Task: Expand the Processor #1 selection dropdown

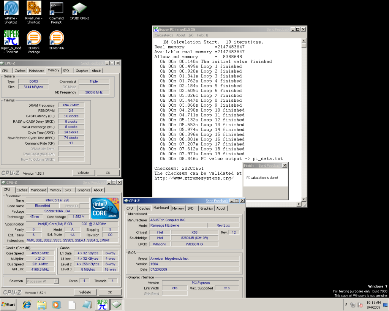Action: pos(56,281)
